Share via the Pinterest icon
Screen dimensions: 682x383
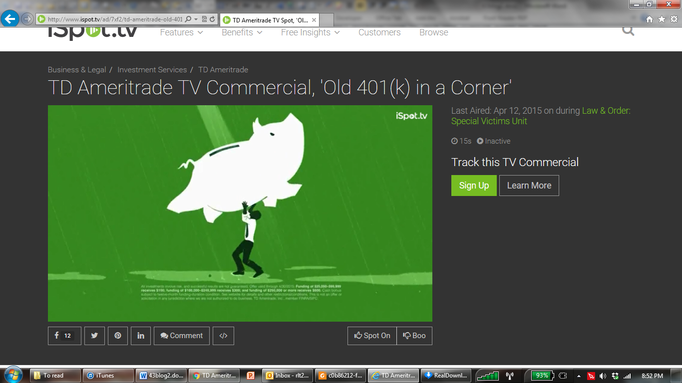point(118,336)
